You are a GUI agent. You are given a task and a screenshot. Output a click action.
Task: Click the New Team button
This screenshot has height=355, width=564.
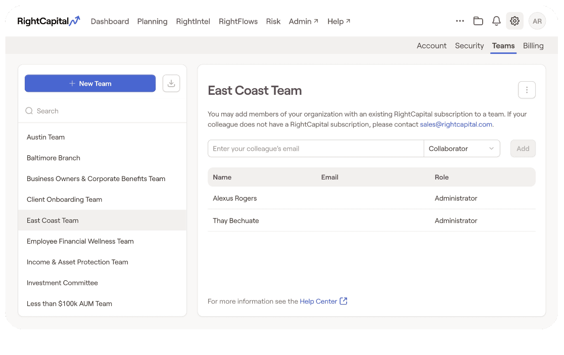pos(90,83)
